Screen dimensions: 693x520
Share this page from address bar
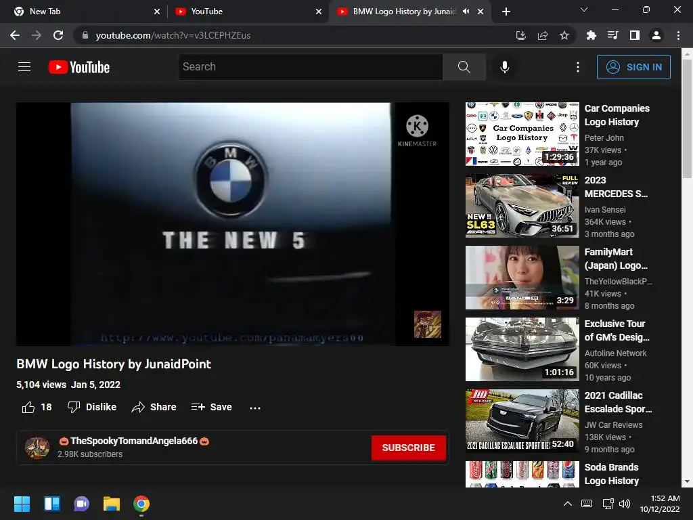point(543,35)
